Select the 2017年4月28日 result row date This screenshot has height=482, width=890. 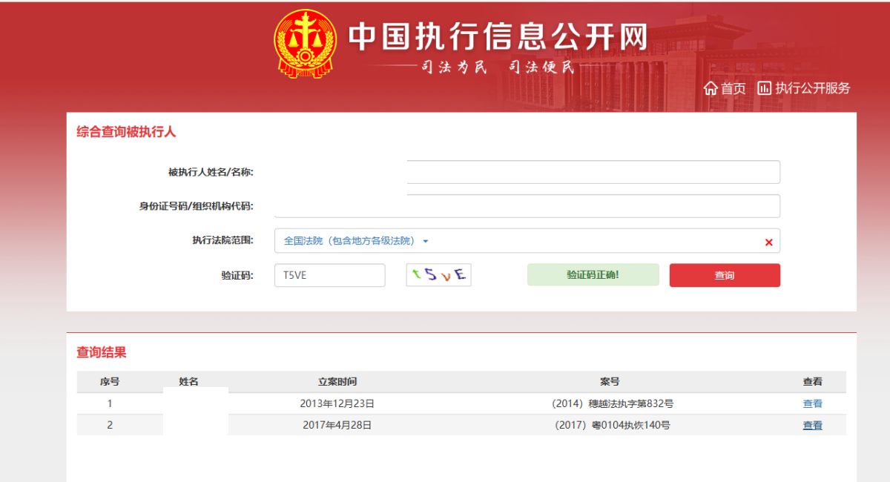[337, 426]
